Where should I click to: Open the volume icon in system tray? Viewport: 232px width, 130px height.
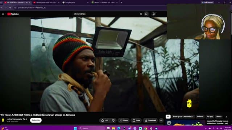click(221, 129)
